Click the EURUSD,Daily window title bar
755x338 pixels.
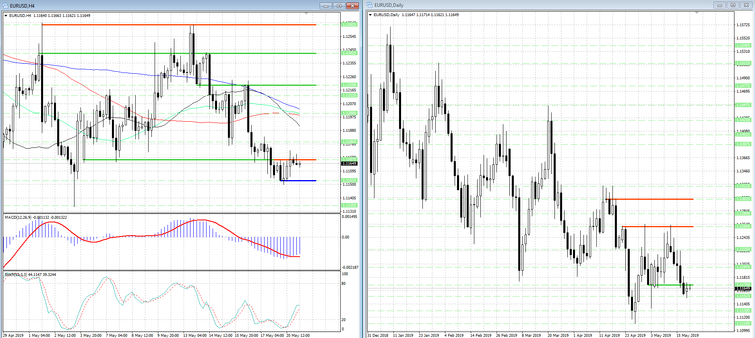(523, 5)
